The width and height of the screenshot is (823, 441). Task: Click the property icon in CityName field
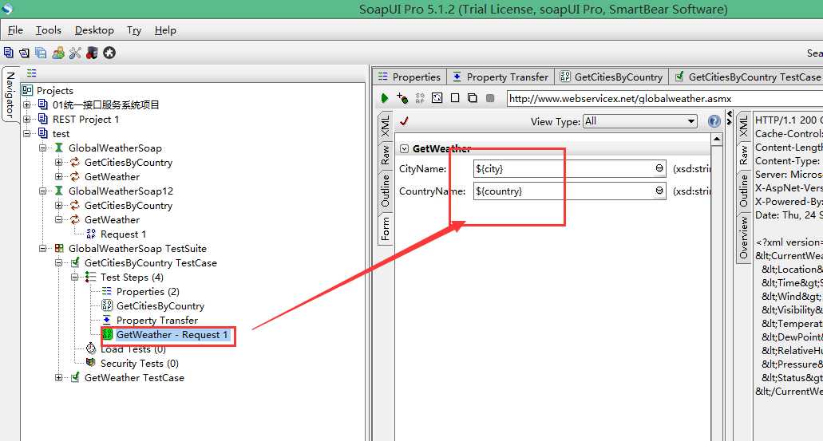point(659,168)
